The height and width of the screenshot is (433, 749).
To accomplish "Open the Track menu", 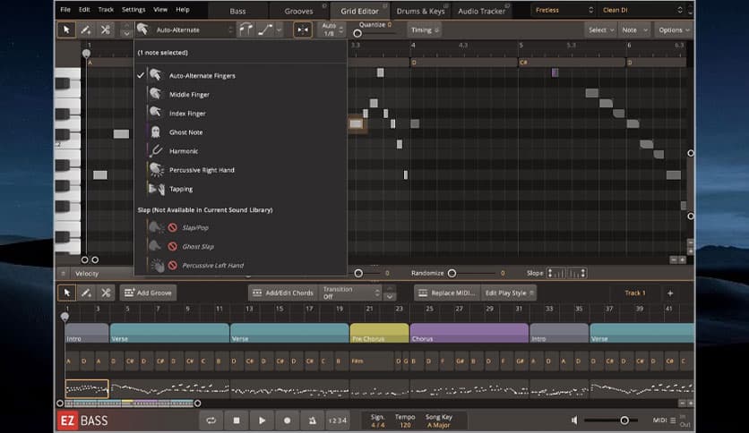I will [x=106, y=10].
